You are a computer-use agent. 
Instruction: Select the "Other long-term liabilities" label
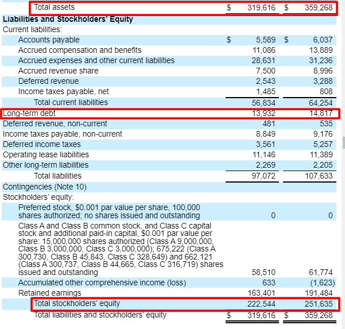46,165
